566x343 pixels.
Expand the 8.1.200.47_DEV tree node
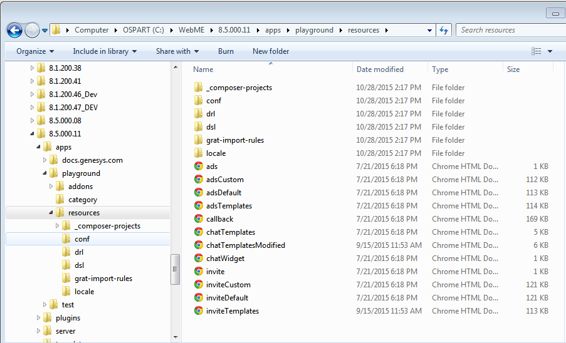(x=32, y=108)
